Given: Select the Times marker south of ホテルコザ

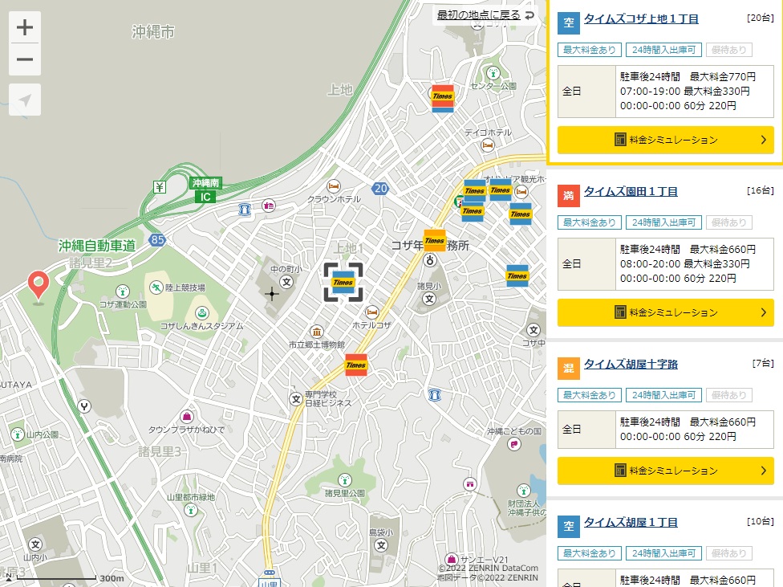Looking at the screenshot, I should coord(356,365).
